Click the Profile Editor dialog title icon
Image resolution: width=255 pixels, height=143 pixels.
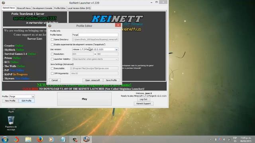tap(50, 25)
